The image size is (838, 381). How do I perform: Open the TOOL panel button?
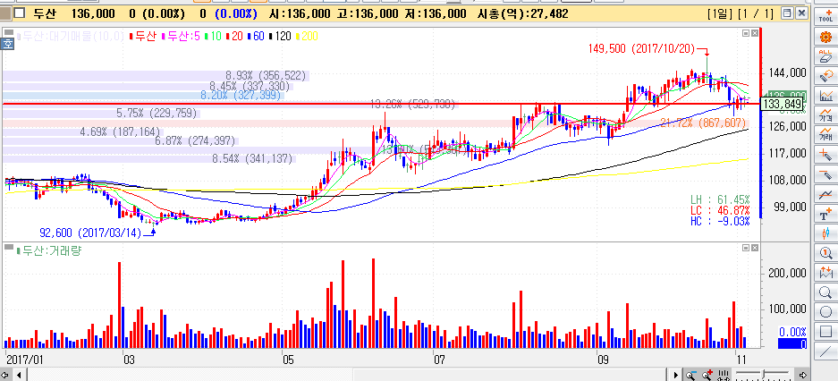click(826, 14)
